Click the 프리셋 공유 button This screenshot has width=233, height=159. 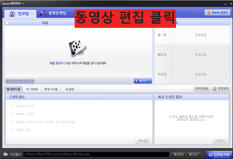(202, 89)
